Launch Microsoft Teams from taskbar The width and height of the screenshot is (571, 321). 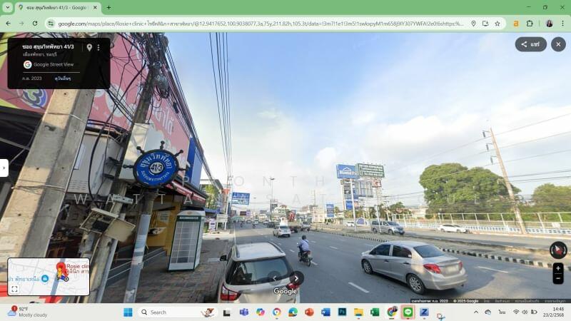click(243, 312)
